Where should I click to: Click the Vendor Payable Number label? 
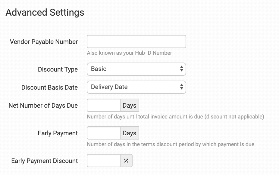click(x=44, y=42)
